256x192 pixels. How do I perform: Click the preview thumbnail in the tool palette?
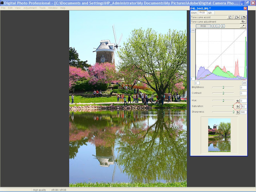(x=219, y=135)
